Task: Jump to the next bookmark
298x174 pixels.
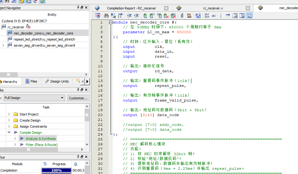Action: point(152,16)
